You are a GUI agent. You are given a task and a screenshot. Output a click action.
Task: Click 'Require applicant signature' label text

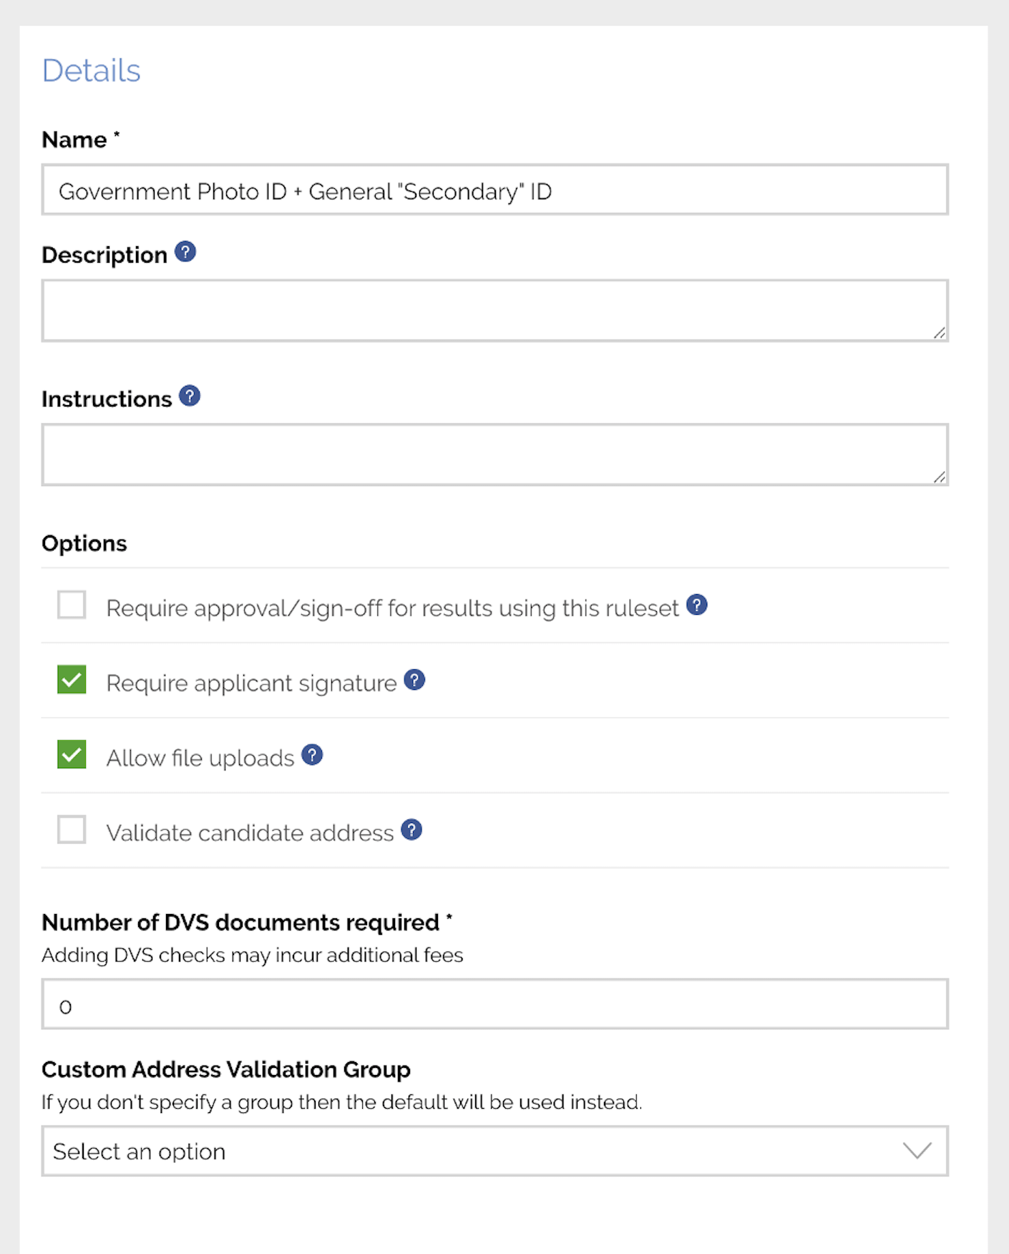tap(251, 683)
